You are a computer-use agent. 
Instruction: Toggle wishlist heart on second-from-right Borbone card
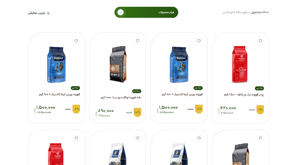(x=199, y=41)
